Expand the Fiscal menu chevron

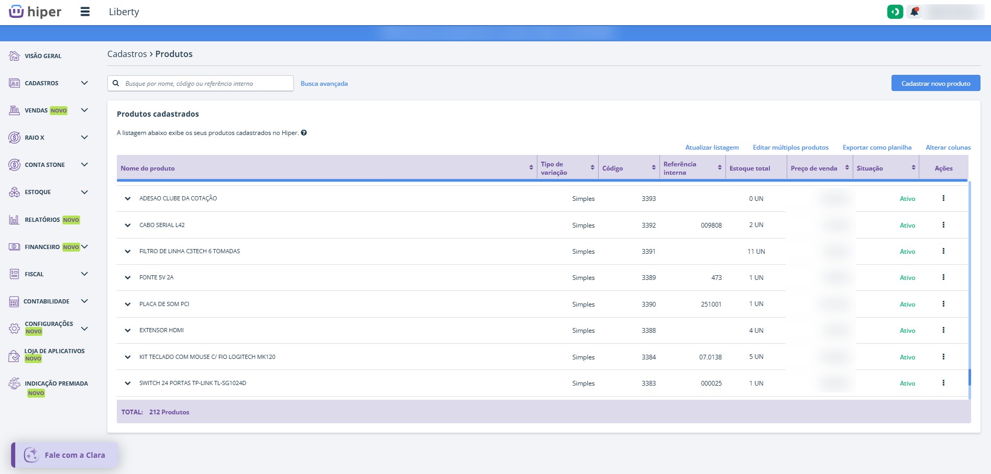pyautogui.click(x=84, y=274)
